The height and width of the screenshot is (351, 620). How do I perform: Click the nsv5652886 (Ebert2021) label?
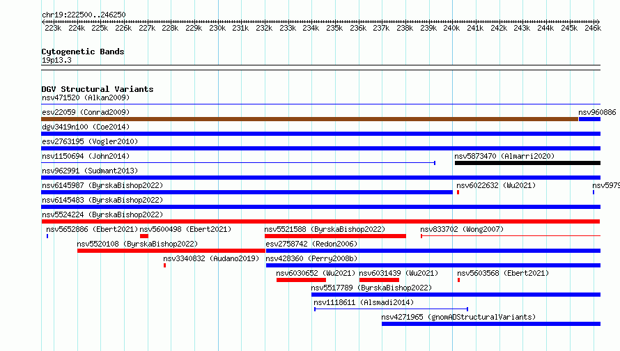pyautogui.click(x=92, y=229)
